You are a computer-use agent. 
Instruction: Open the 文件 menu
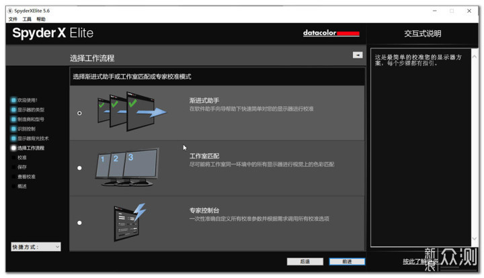click(x=13, y=19)
